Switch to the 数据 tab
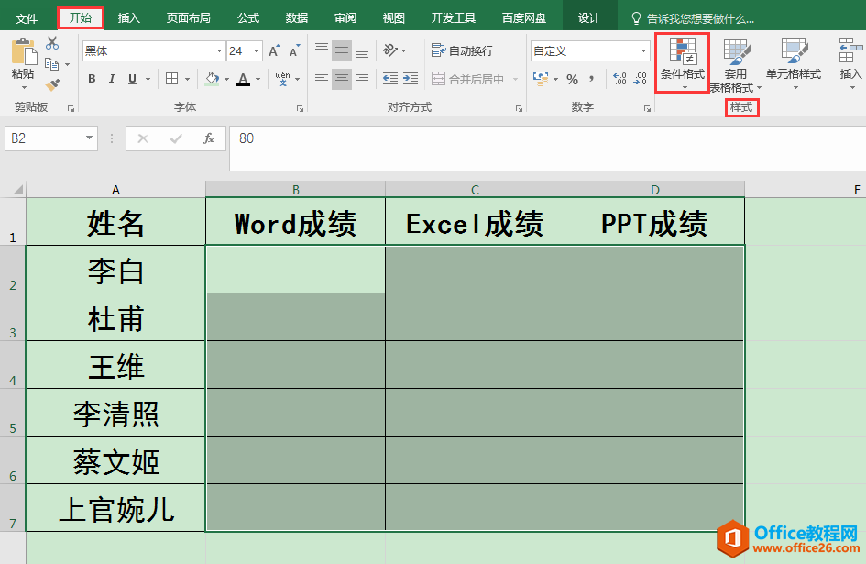The image size is (866, 564). click(297, 18)
